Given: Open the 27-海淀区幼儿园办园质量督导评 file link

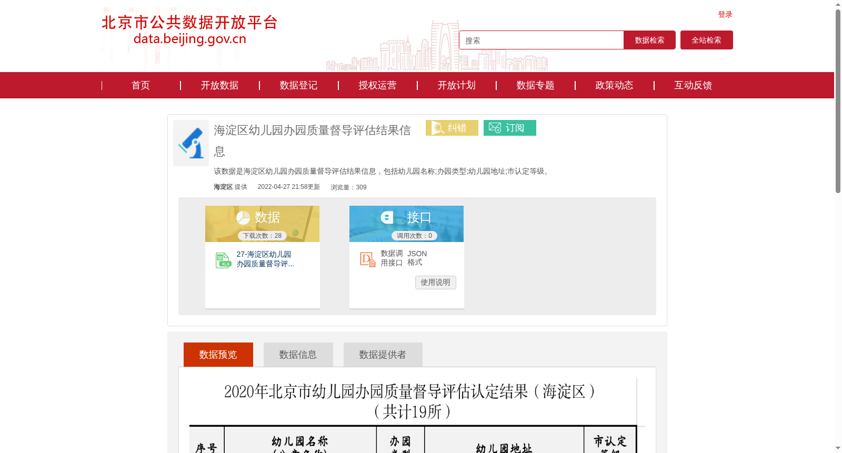Looking at the screenshot, I should (x=265, y=259).
